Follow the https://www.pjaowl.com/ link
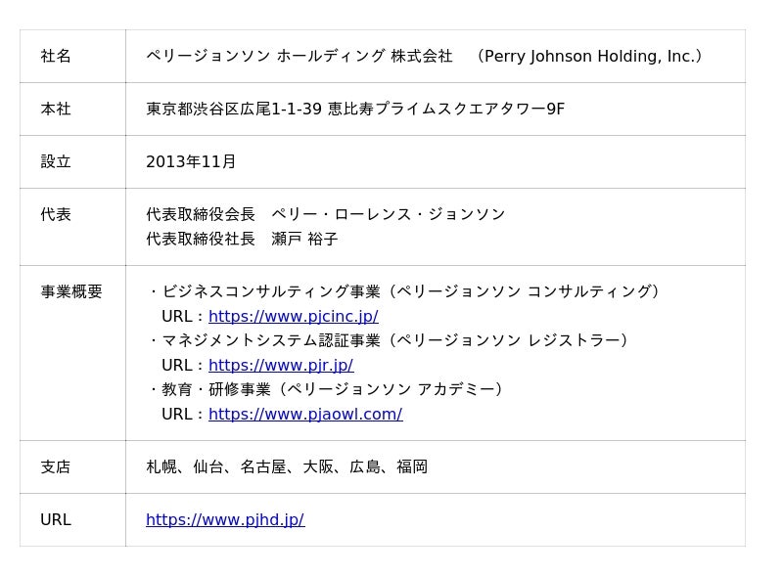This screenshot has width=783, height=576. click(x=304, y=414)
